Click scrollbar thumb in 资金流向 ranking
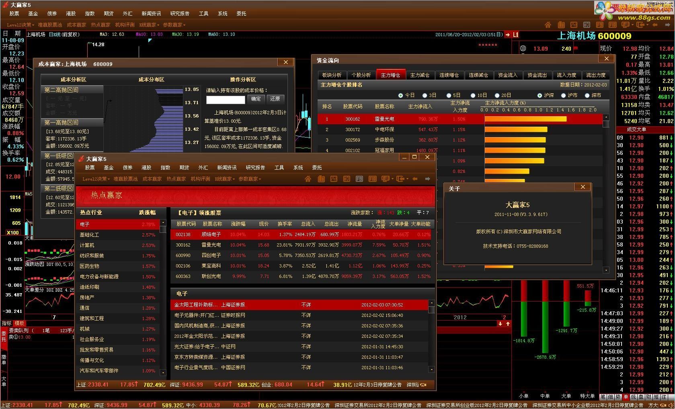 click(x=606, y=123)
